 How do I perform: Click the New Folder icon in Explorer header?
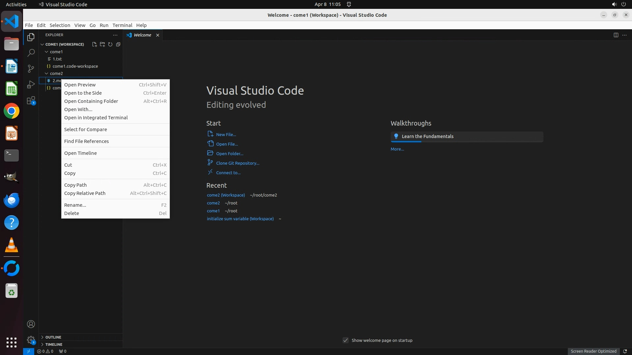pos(102,44)
